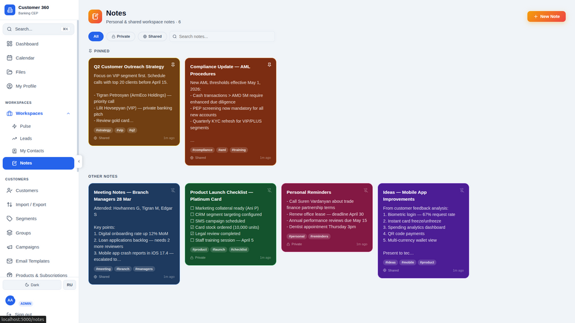The width and height of the screenshot is (575, 323).
Task: Click the #mobile tag
Action: pos(408,262)
